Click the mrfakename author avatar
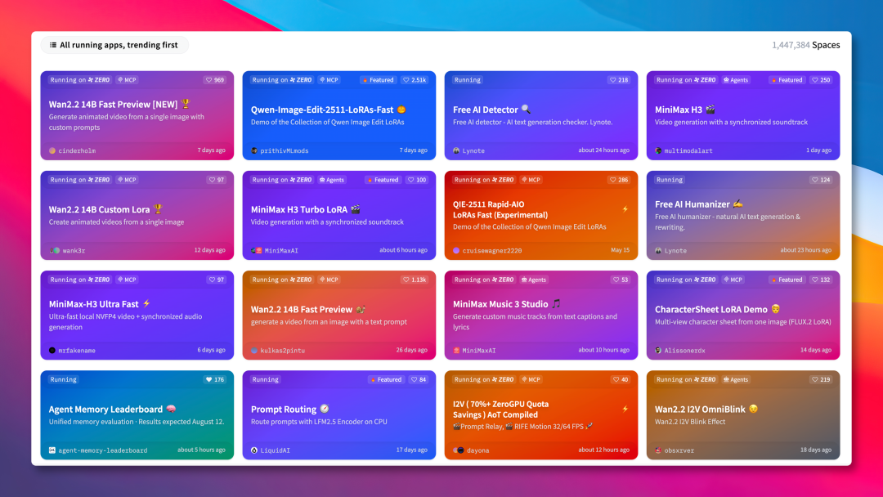Image resolution: width=883 pixels, height=497 pixels. click(52, 351)
